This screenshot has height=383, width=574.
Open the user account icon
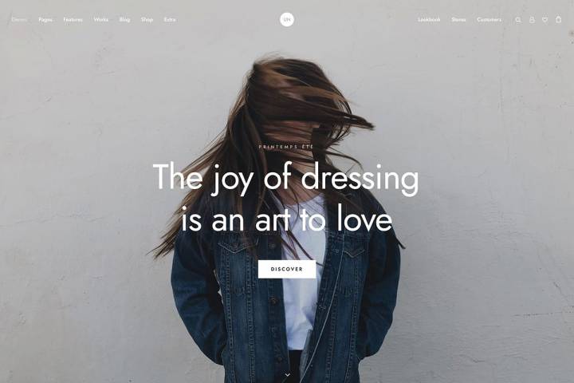pyautogui.click(x=532, y=20)
